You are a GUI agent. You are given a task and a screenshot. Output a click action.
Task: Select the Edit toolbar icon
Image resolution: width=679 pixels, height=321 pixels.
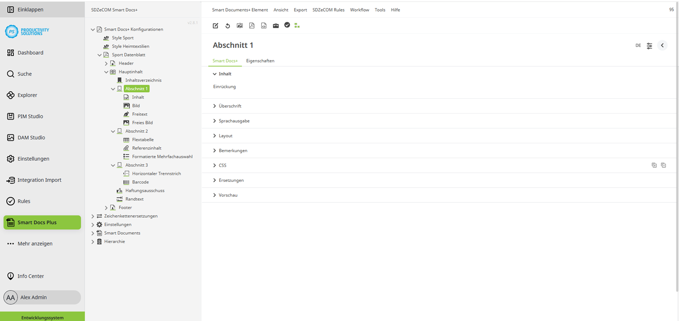click(216, 26)
